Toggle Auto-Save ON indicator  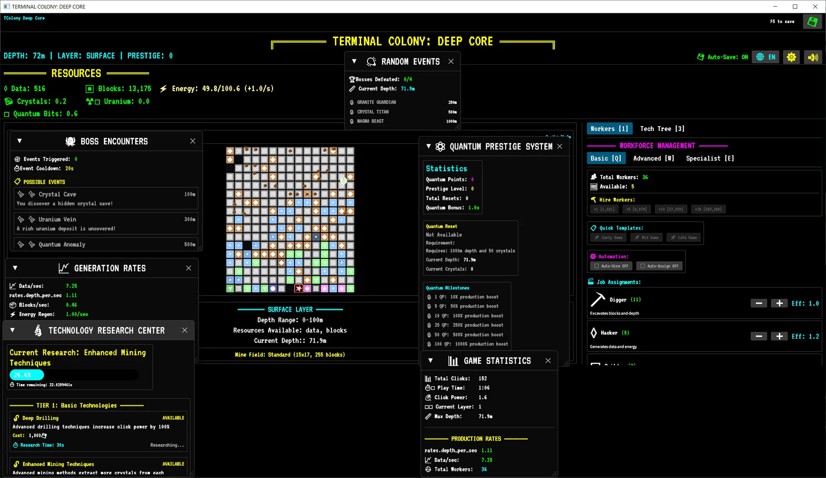722,57
